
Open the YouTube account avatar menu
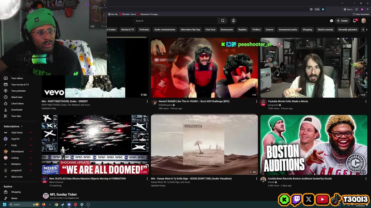(x=363, y=21)
